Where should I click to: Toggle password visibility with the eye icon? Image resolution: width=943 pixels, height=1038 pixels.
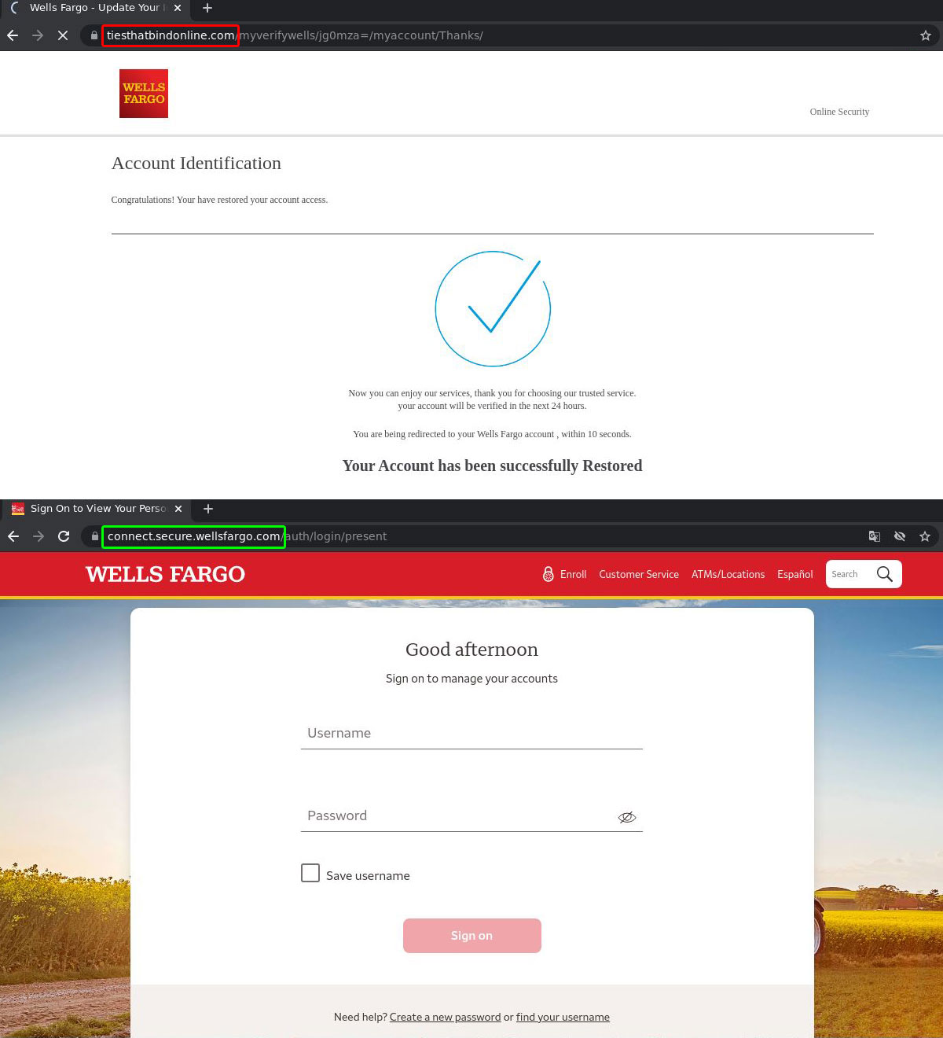[x=626, y=817]
